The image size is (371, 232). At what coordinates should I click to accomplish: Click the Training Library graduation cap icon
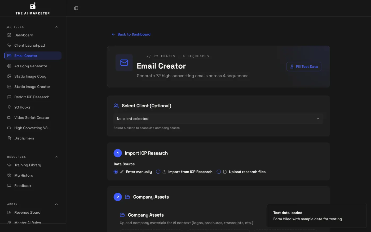[9, 165]
